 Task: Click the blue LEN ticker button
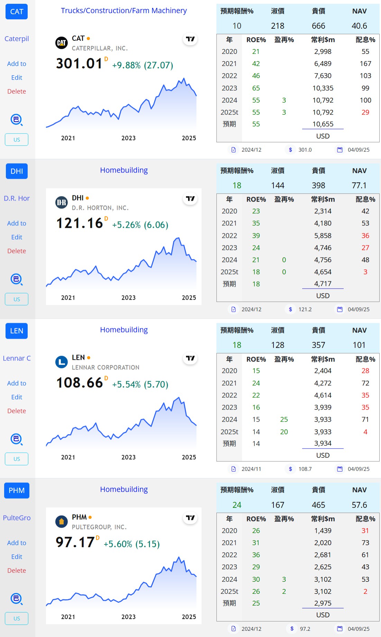tap(17, 331)
